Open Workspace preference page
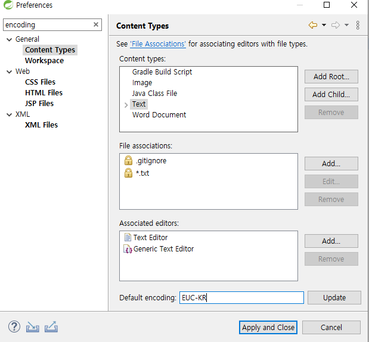Screen dimensions: 369x342 coord(44,61)
